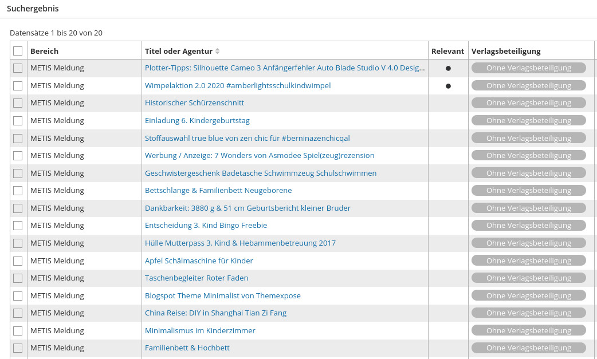Screen dimensions: 597x359
Task: Open Apfel Schälmaschine für Kinder link
Action: [199, 261]
